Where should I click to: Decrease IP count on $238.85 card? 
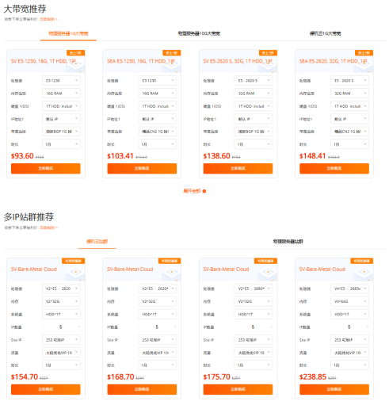click(332, 327)
